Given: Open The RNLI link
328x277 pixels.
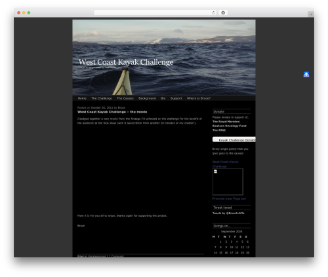Looking at the screenshot, I should point(219,130).
